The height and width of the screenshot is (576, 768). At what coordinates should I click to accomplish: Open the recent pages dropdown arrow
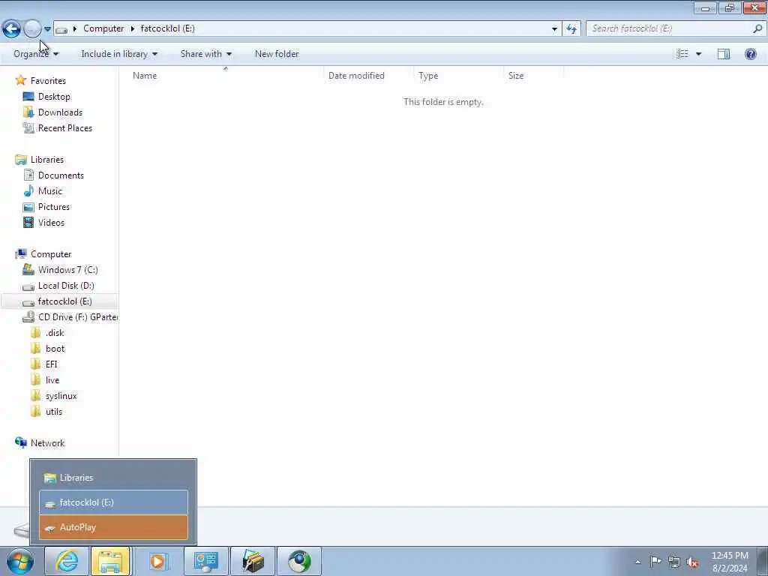(47, 29)
